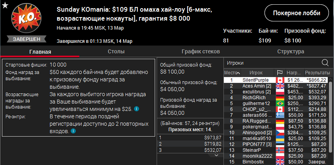Click info icon next to re-entry description
The width and height of the screenshot is (334, 165).
tap(73, 132)
